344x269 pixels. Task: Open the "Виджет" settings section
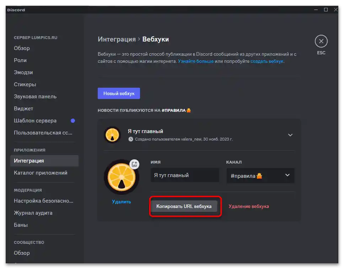tap(23, 109)
